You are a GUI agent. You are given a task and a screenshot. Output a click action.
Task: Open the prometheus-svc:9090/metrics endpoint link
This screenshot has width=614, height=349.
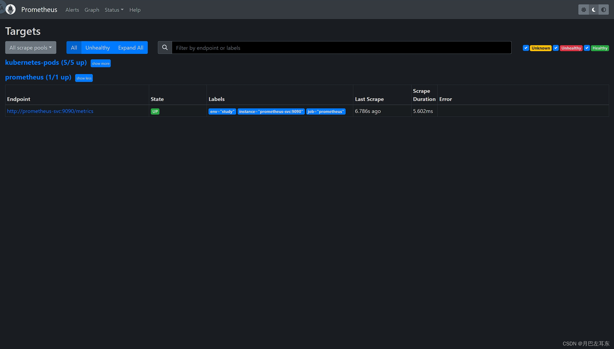click(x=50, y=111)
